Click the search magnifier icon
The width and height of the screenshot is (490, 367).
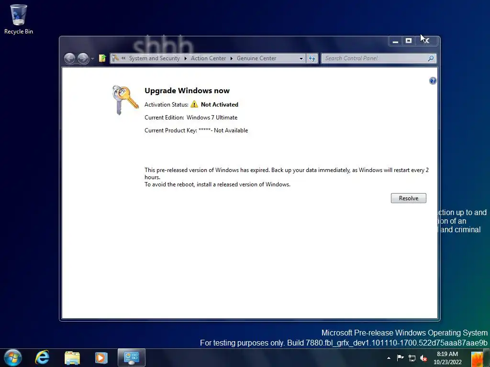(x=431, y=58)
